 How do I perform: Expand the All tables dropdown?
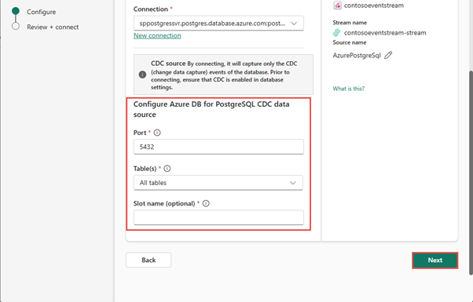(218, 183)
